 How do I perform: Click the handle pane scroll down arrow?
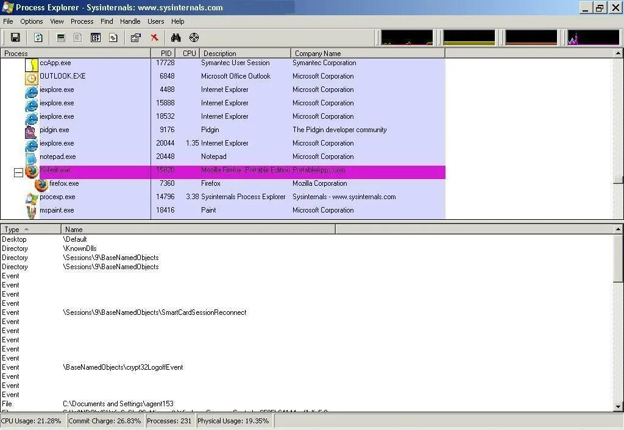(618, 406)
